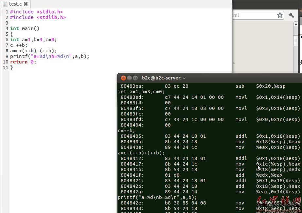
Task: Bookmark page with the star icon
Action: point(280,15)
